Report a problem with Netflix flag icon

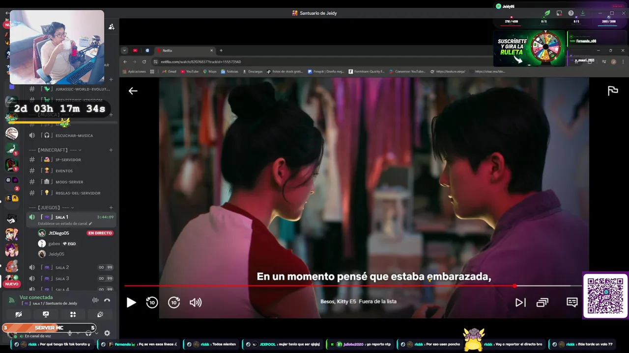(613, 91)
